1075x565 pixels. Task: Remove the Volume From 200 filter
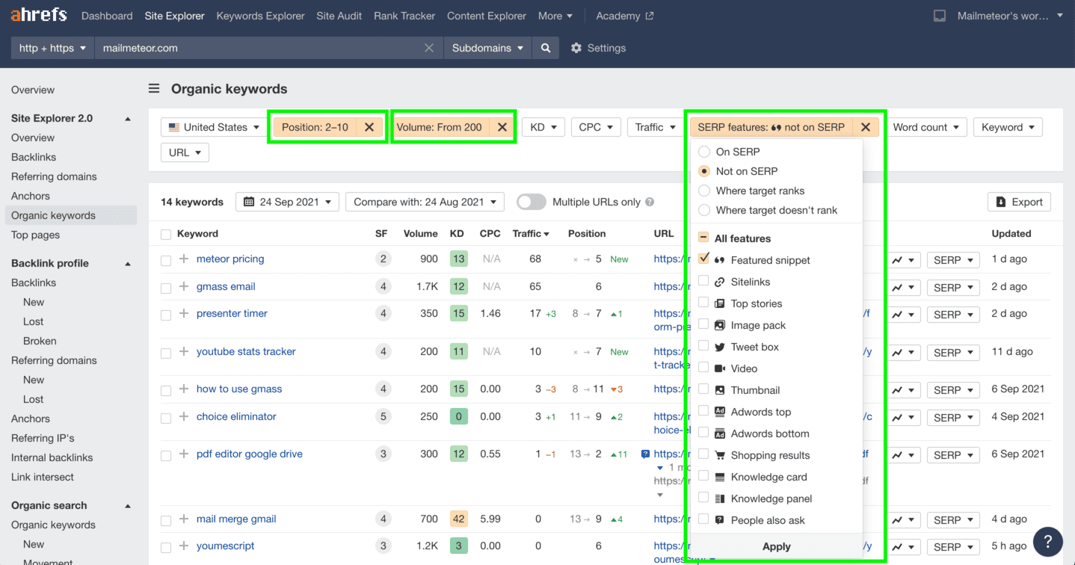pyautogui.click(x=502, y=127)
